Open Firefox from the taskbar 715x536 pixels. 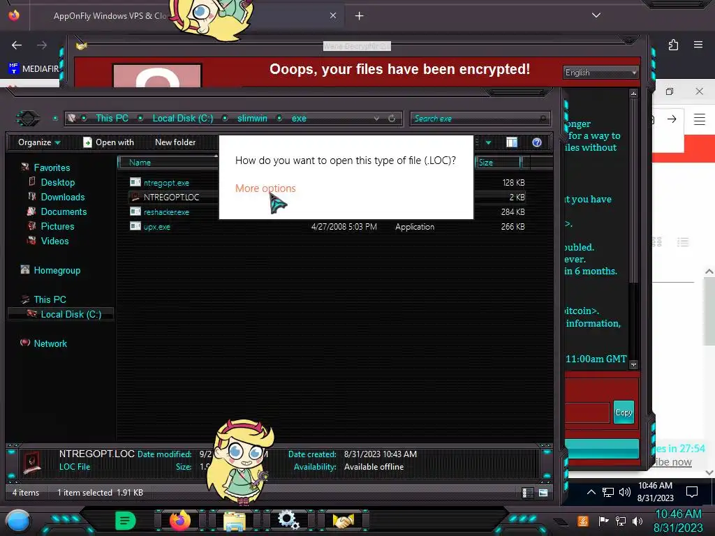(x=179, y=520)
